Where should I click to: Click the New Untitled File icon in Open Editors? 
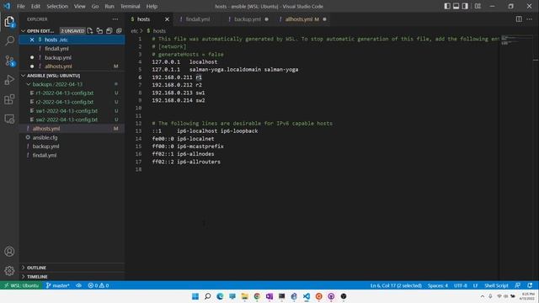pos(90,31)
